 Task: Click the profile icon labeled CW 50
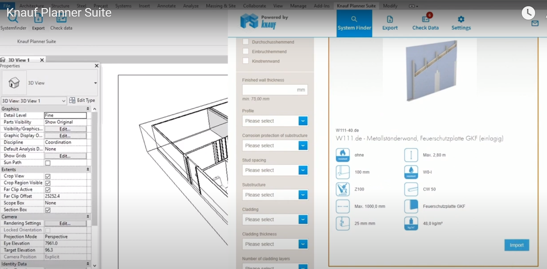411,189
